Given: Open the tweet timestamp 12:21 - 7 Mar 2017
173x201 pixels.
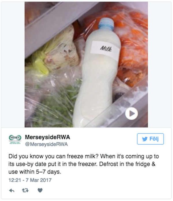Looking at the screenshot, I should click(30, 180).
